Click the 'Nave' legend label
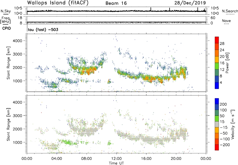Image resolution: width=238 pixels, height=165 pixels. point(226,21)
